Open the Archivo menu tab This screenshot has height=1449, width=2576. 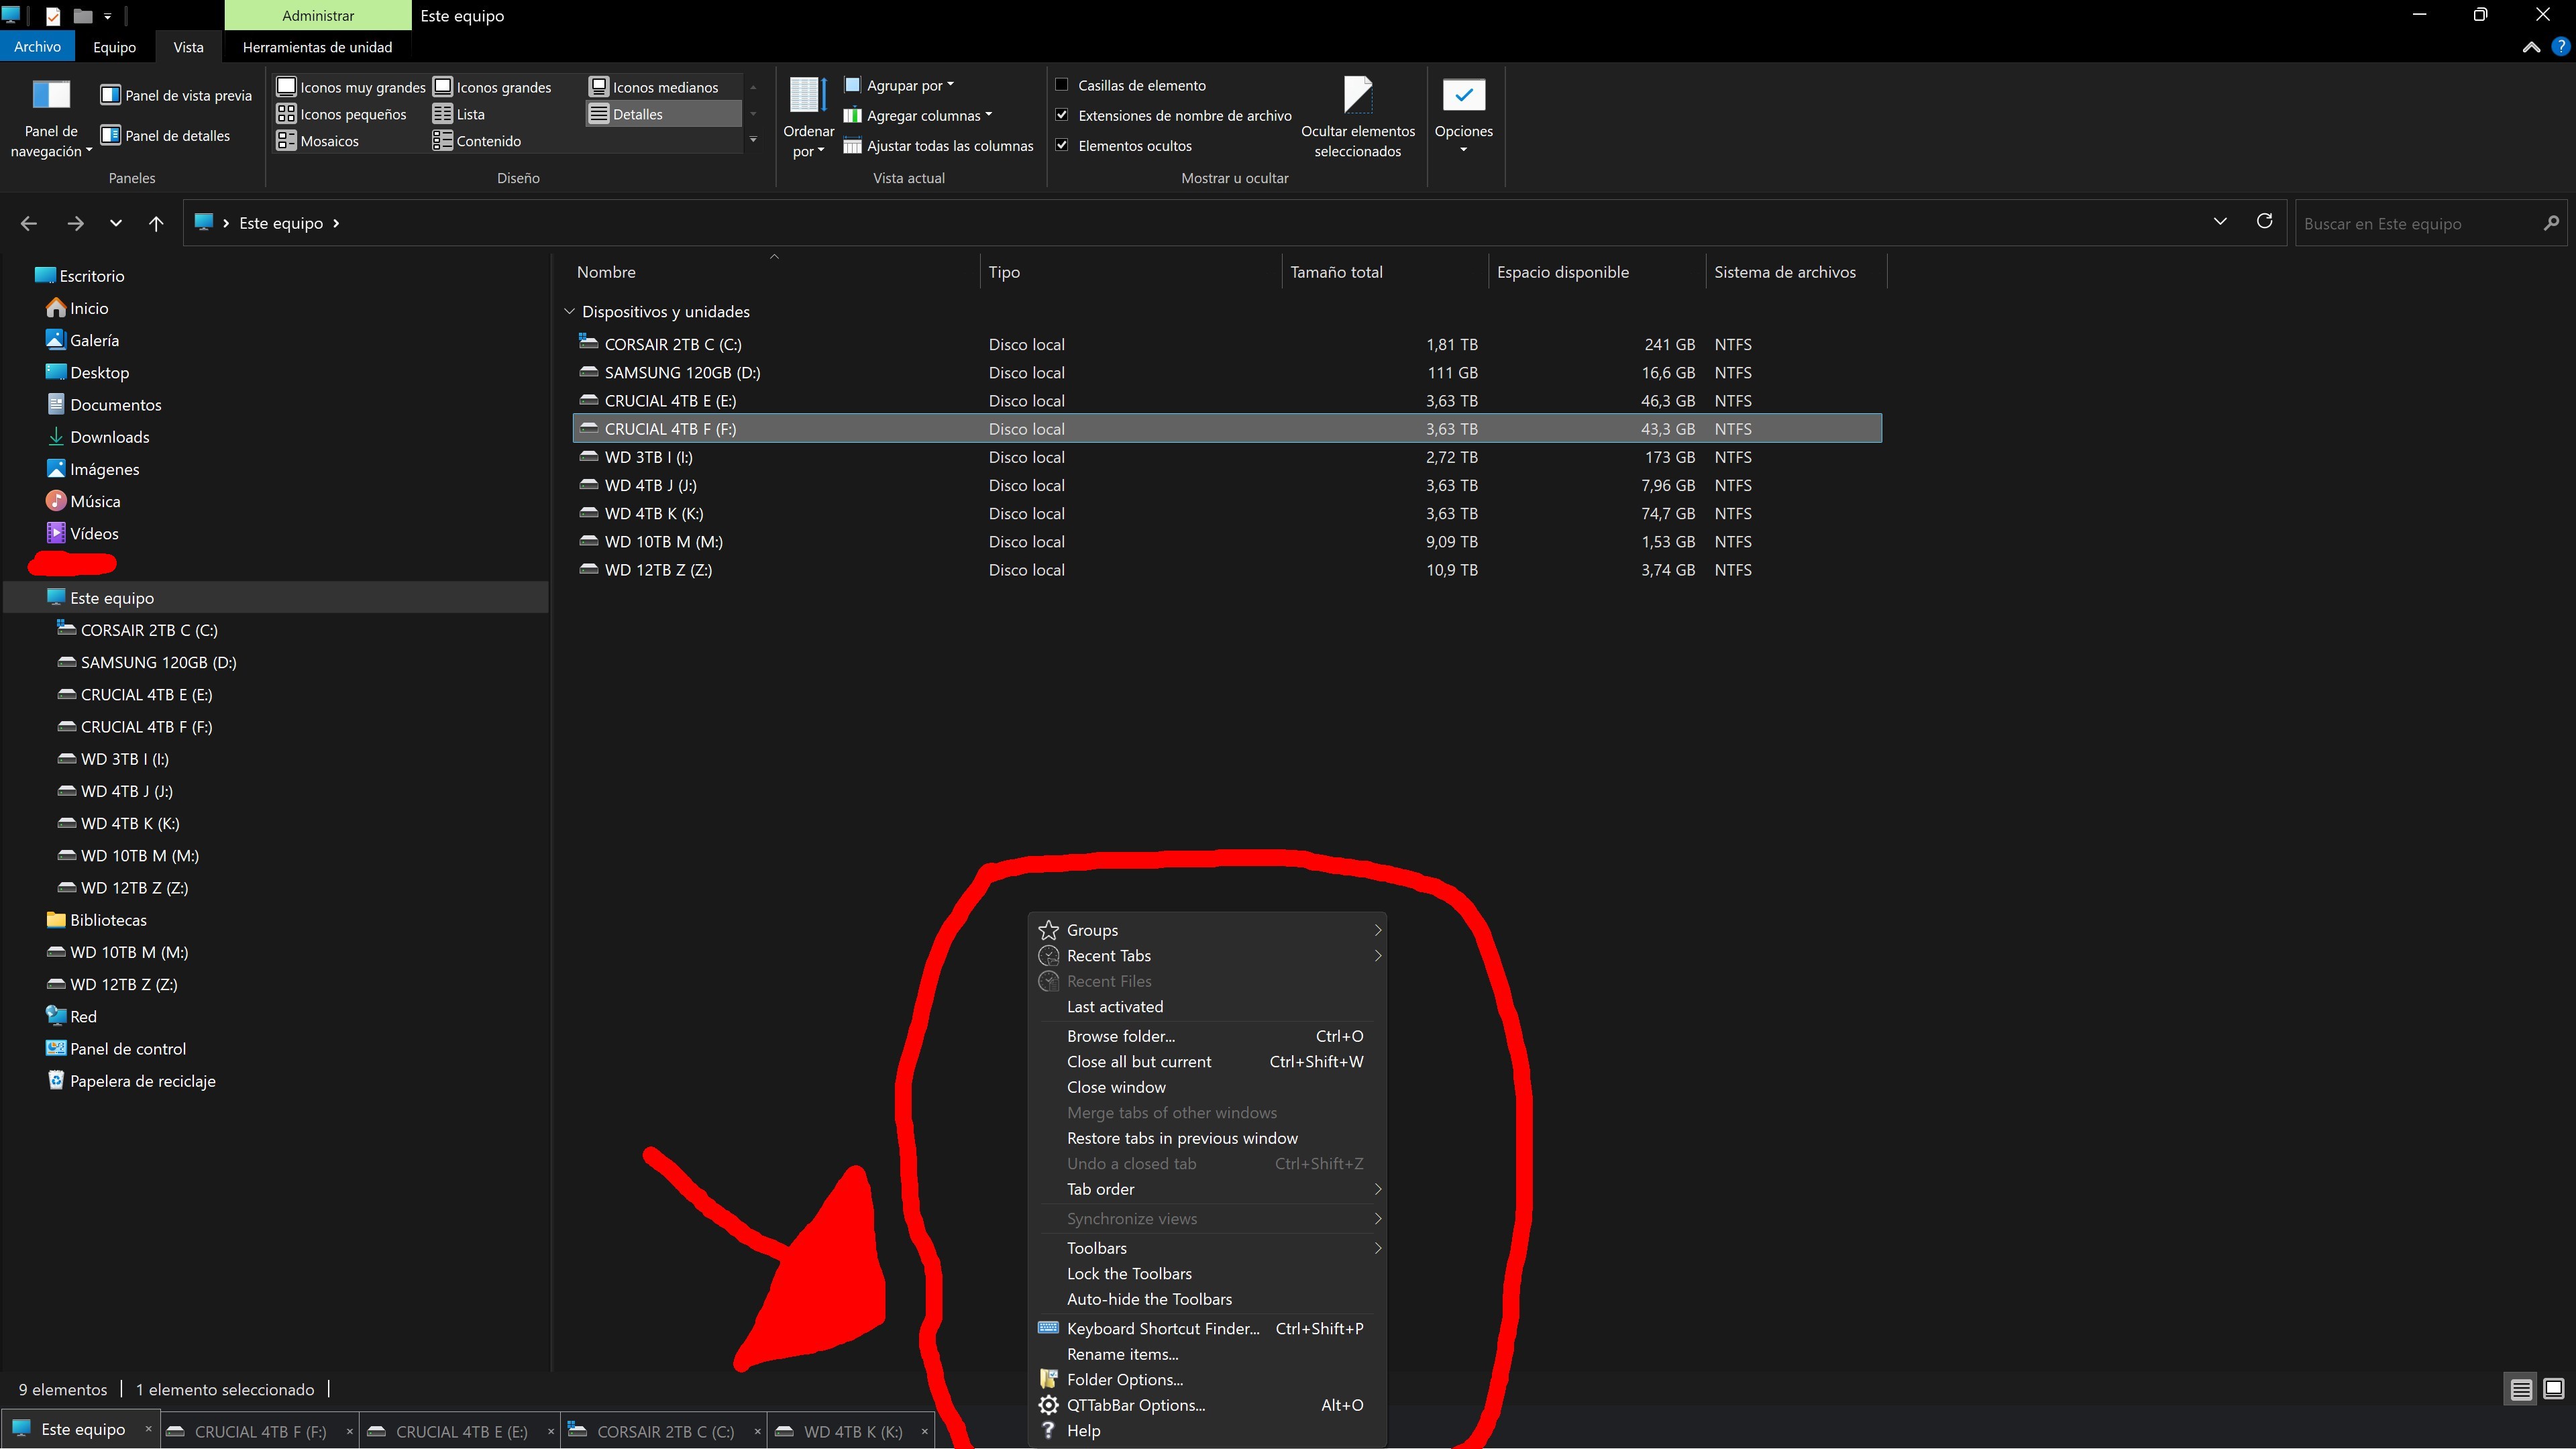[x=37, y=47]
